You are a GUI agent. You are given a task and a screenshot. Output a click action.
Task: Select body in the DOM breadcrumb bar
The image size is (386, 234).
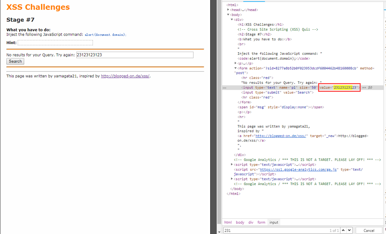point(240,222)
